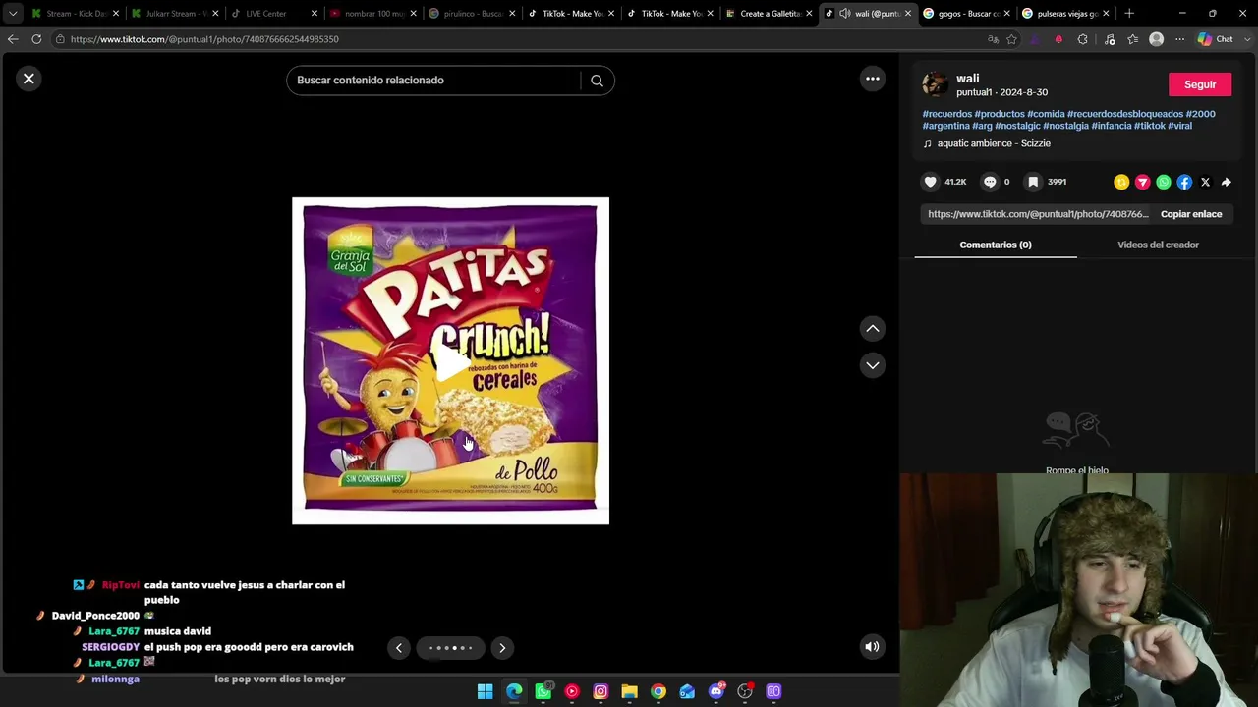Go to the next post with down chevron
Screen dimensions: 1258x707
873,365
